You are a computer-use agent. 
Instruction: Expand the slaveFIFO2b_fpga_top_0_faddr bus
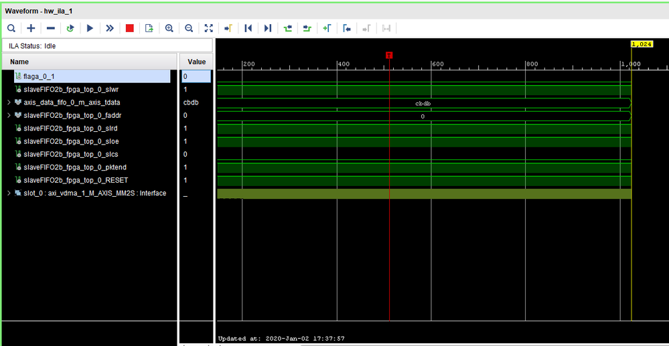coord(9,115)
